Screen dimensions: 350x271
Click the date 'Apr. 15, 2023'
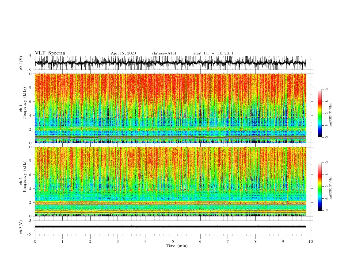click(123, 53)
